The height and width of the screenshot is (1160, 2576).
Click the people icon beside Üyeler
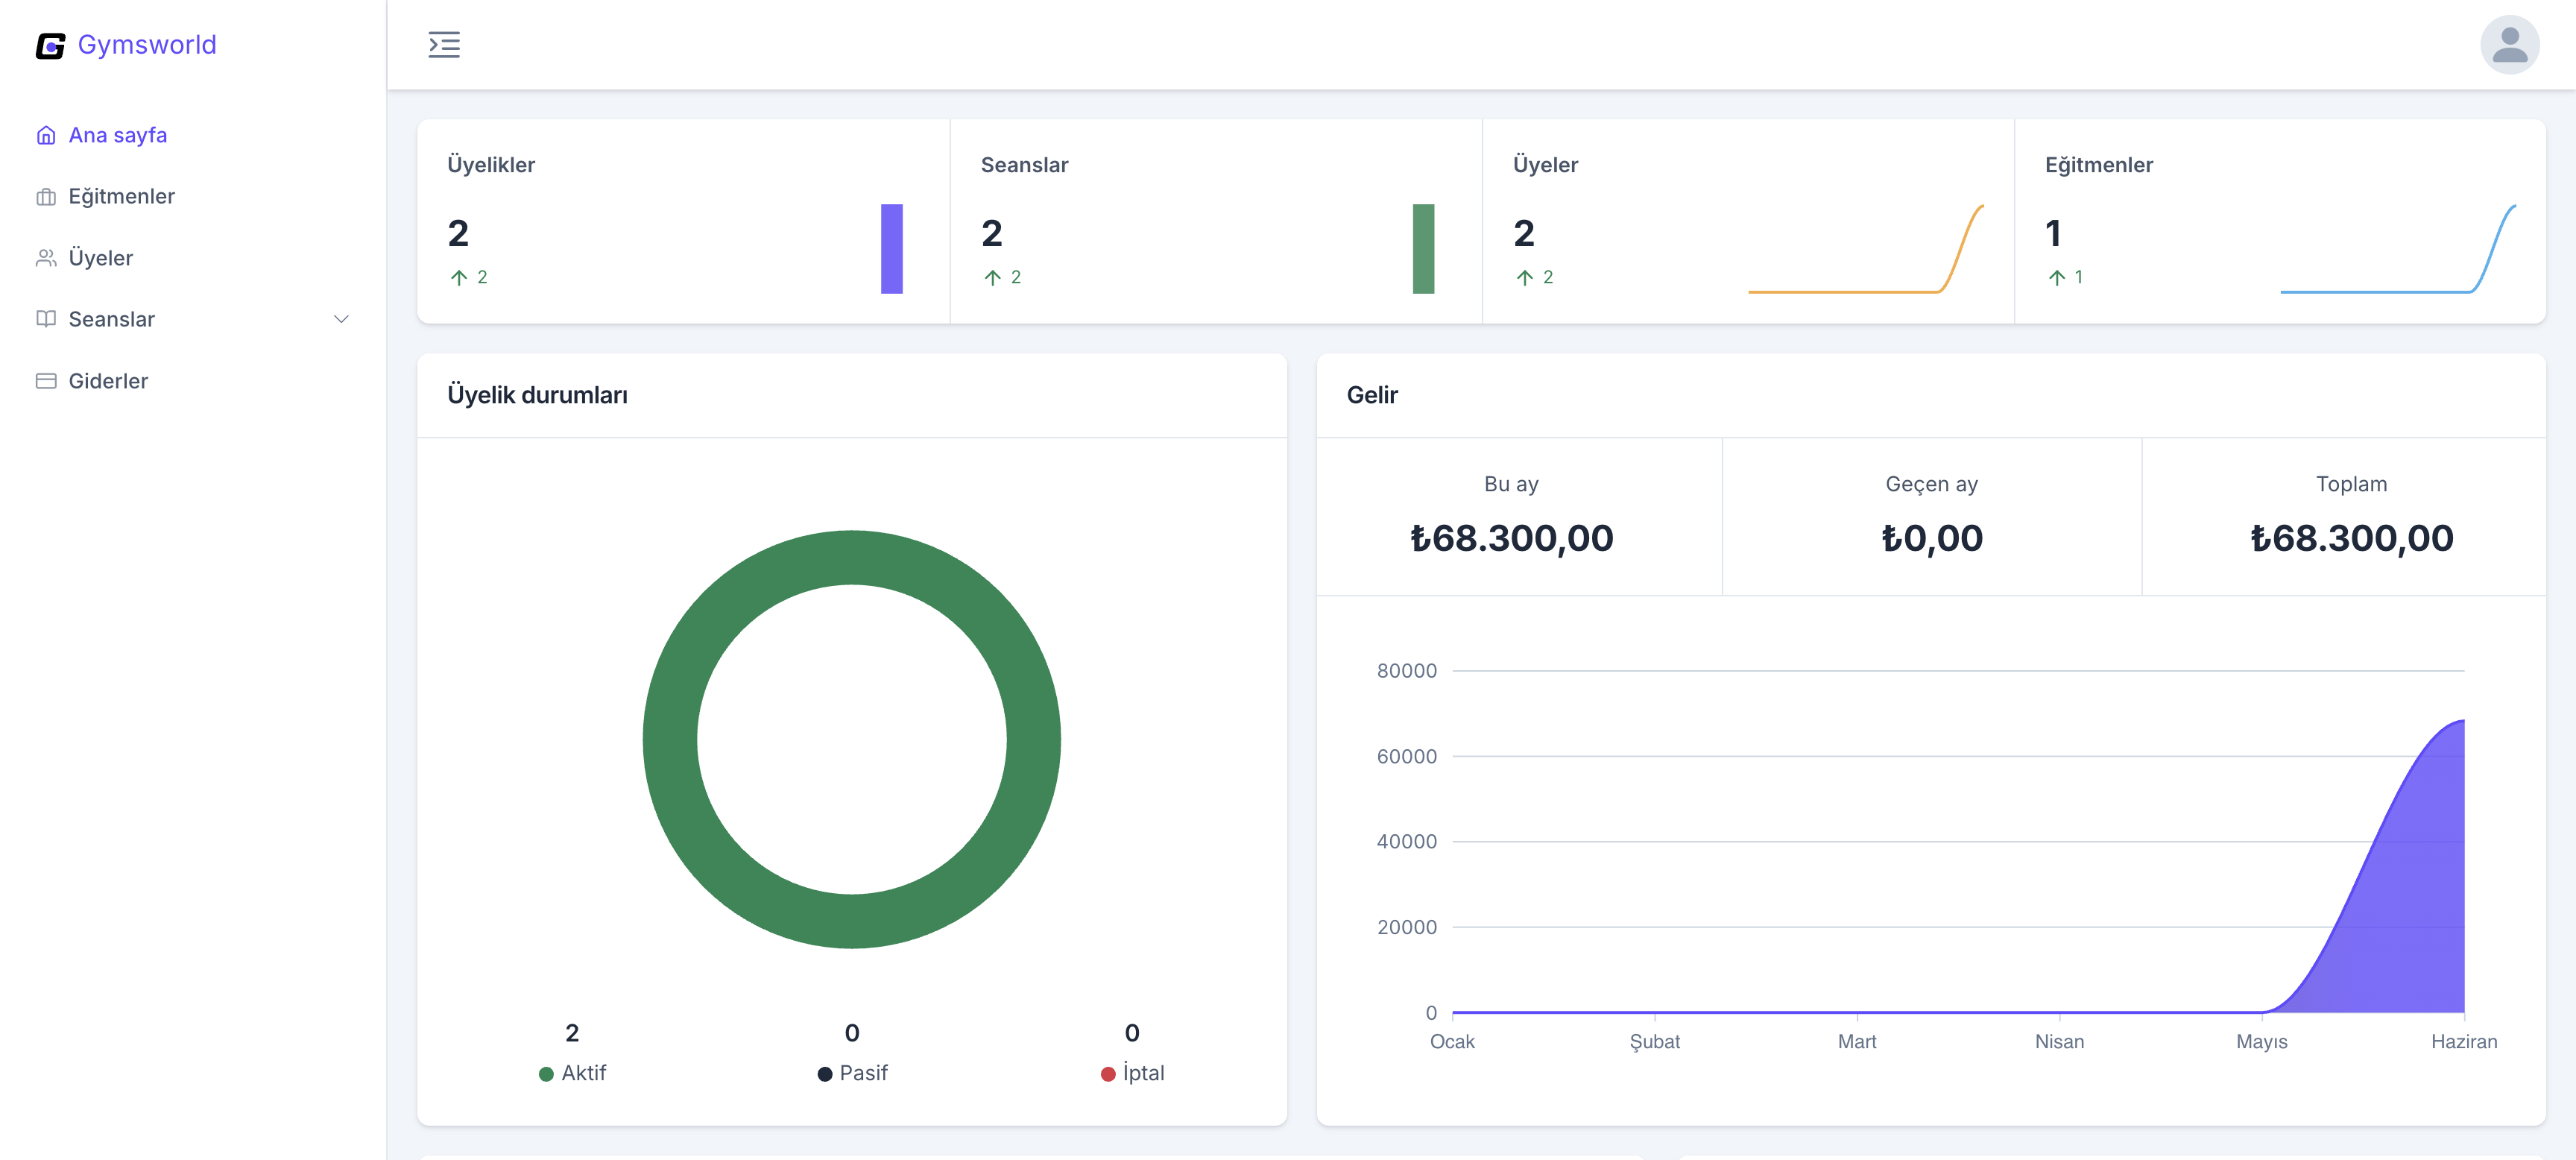[46, 258]
